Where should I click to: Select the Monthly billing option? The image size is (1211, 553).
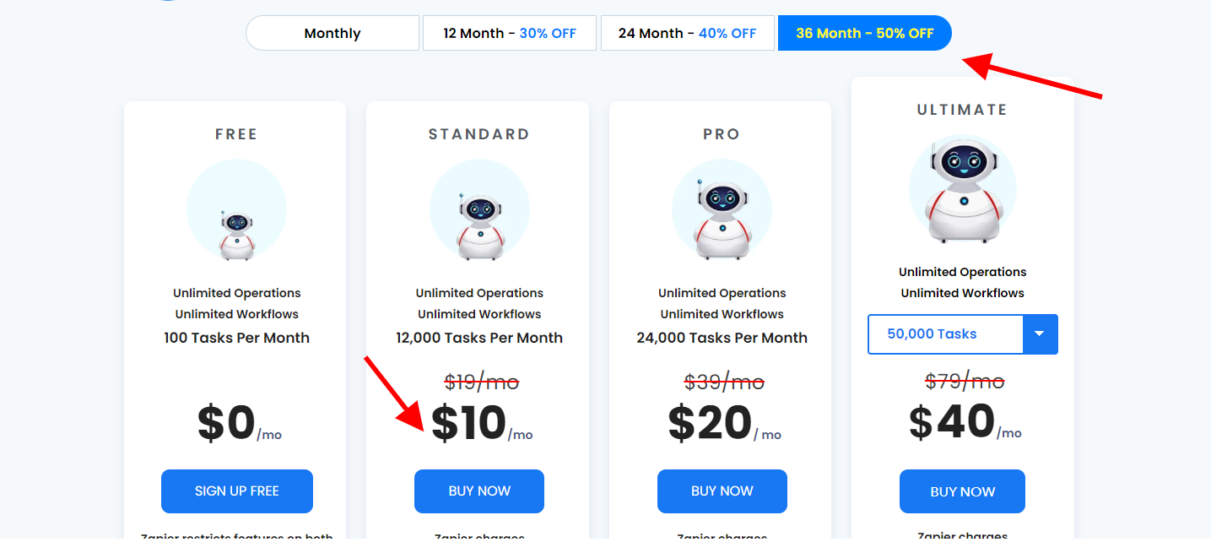(332, 33)
